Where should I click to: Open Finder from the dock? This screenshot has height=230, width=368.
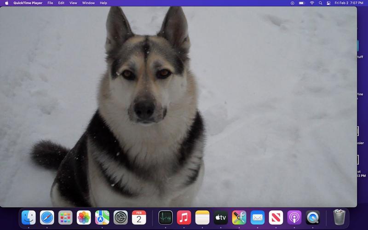pyautogui.click(x=29, y=217)
